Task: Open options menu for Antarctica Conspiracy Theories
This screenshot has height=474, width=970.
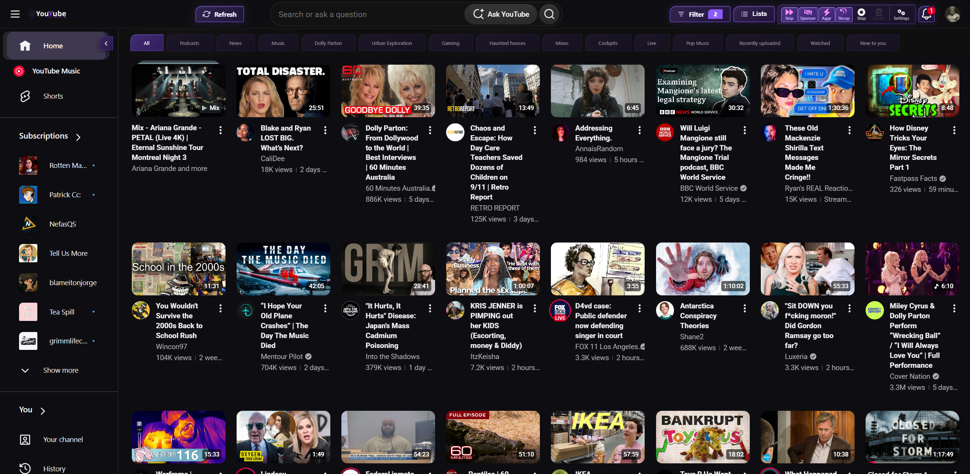Action: coord(744,308)
